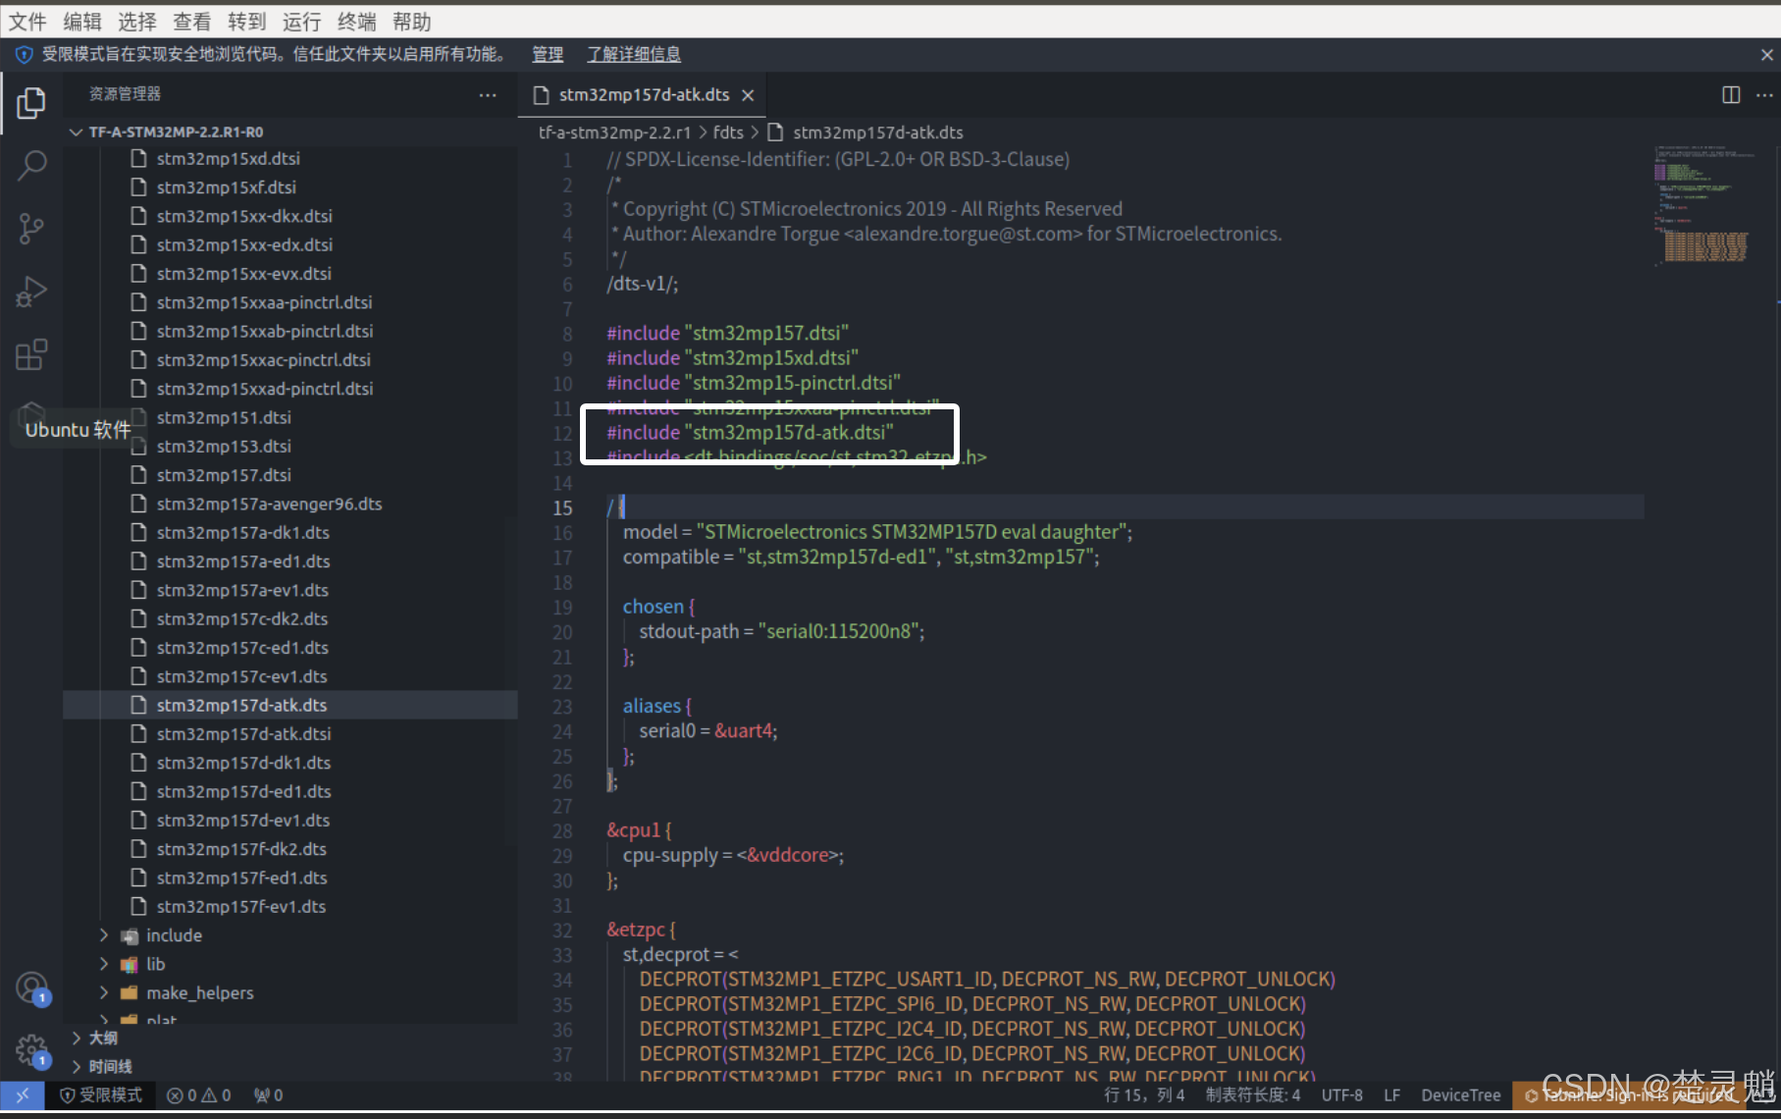Click errors and warnings status indicator
The image size is (1781, 1119).
click(199, 1095)
